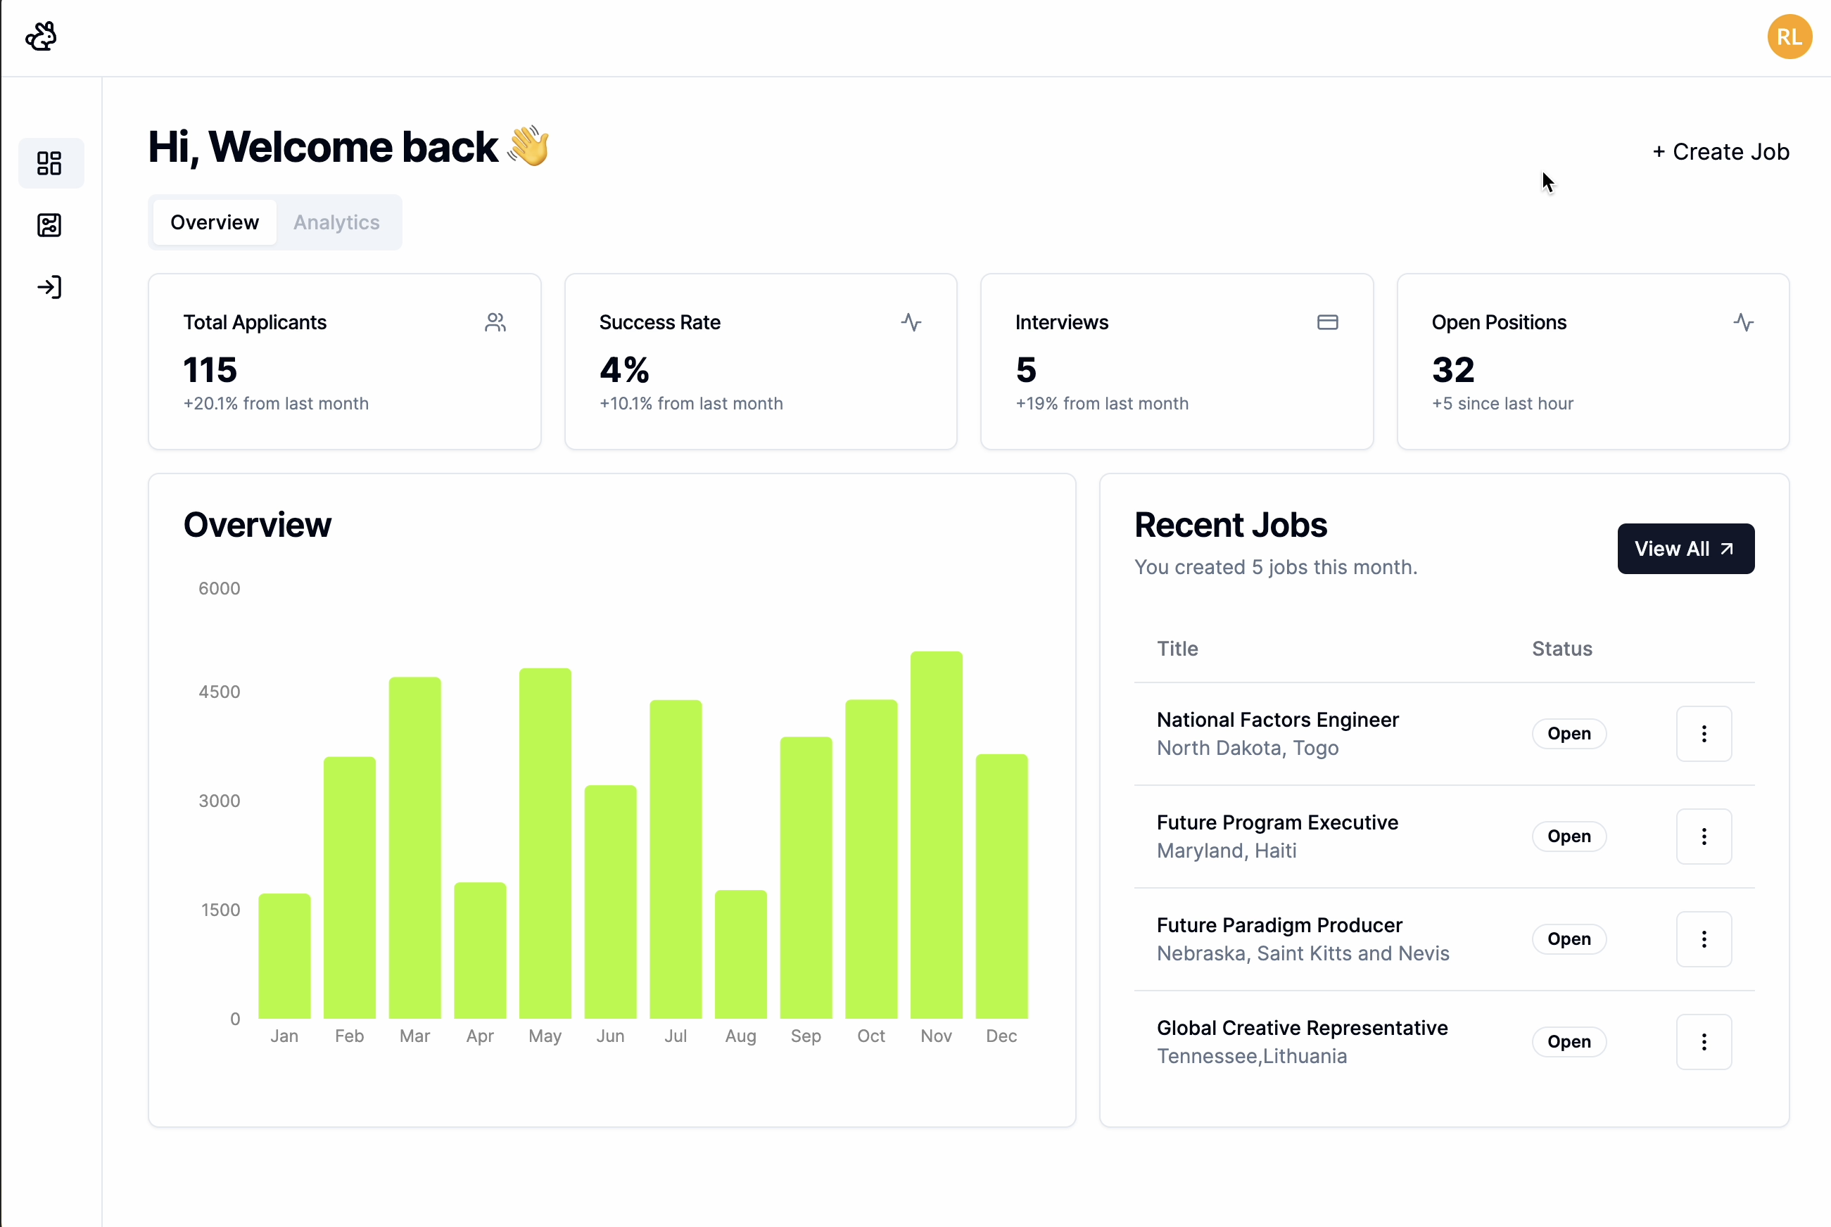Click the RL user avatar
Screen dimensions: 1831x1227
[1789, 37]
